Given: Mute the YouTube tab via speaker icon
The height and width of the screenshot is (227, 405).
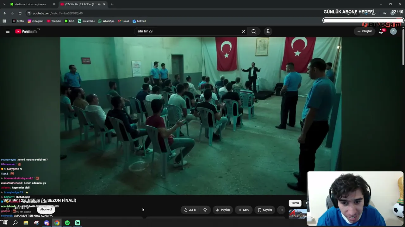Looking at the screenshot, I should (99, 4).
